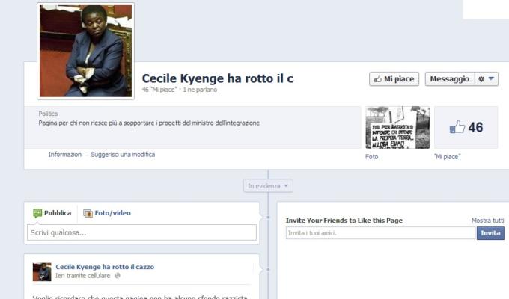Open post author name link
The image size is (509, 299).
point(105,267)
